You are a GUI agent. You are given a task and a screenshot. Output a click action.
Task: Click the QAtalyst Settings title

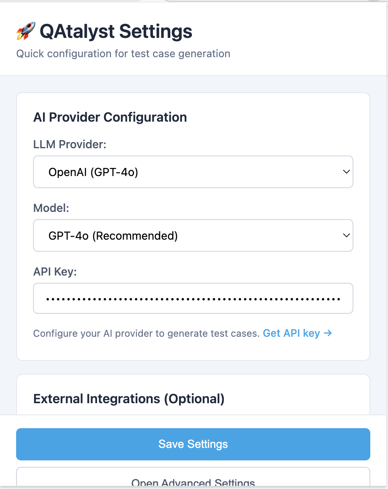coord(116,31)
